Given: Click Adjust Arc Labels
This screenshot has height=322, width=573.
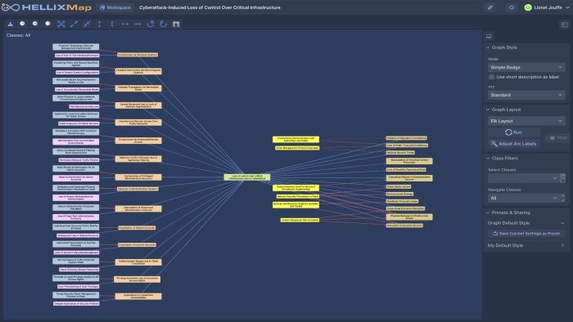Looking at the screenshot, I should 514,144.
